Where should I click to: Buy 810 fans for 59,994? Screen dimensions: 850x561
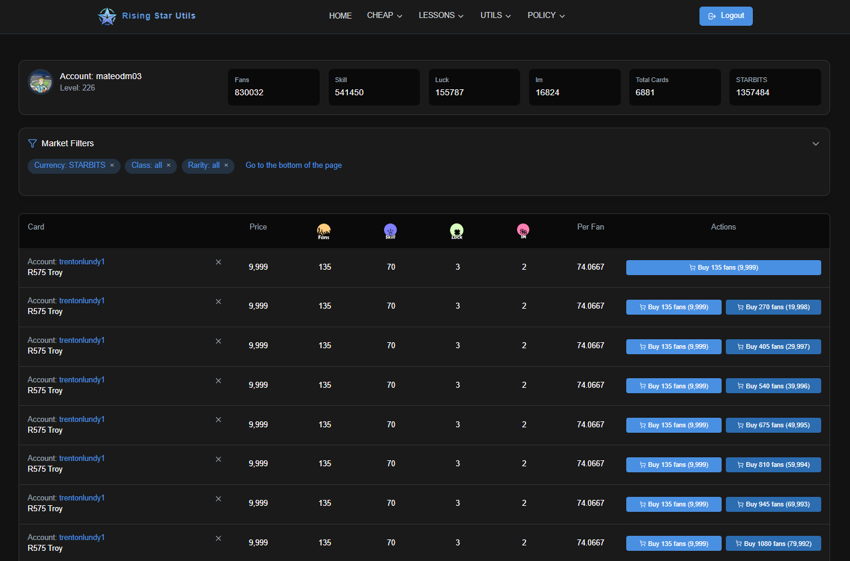tap(773, 465)
